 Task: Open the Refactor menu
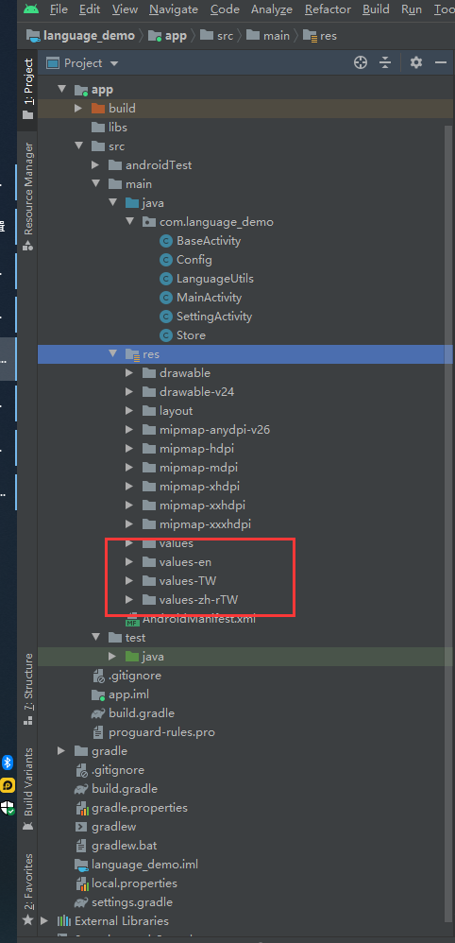tap(328, 9)
